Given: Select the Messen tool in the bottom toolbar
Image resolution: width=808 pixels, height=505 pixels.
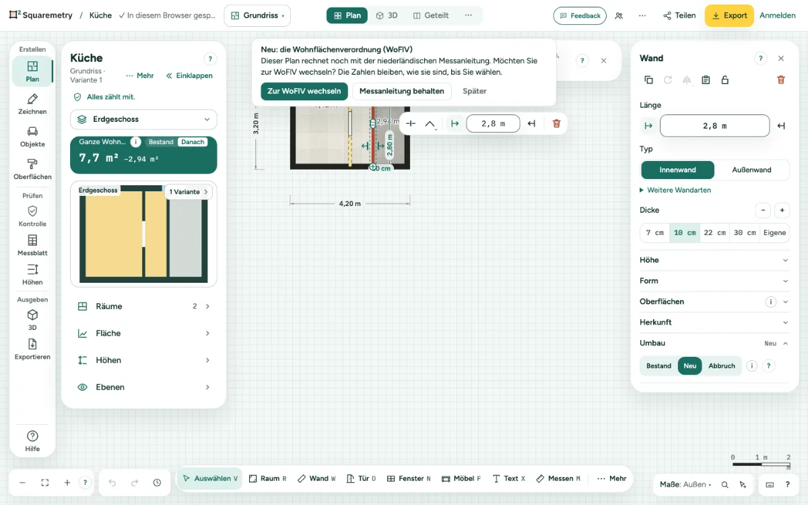Looking at the screenshot, I should click(x=558, y=479).
